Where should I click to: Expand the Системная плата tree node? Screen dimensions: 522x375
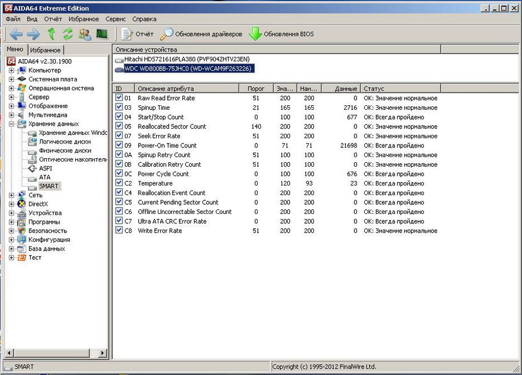coord(11,80)
